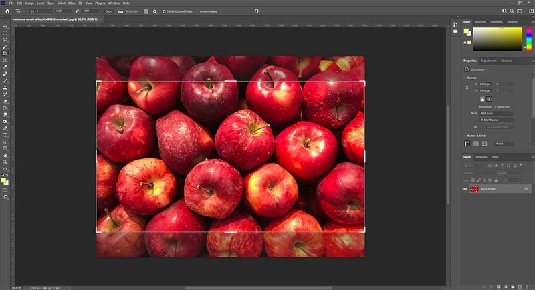This screenshot has width=535, height=290.
Task: Pick a color in the Color panel field
Action: (x=498, y=39)
